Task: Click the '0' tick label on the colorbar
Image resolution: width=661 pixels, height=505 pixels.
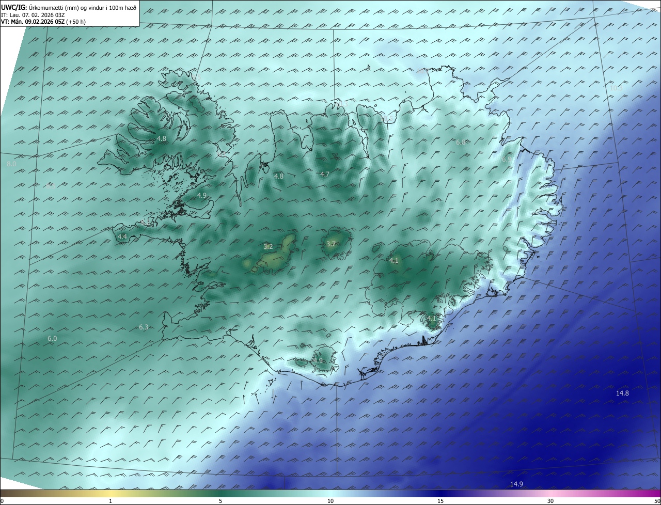Action: (x=2, y=501)
